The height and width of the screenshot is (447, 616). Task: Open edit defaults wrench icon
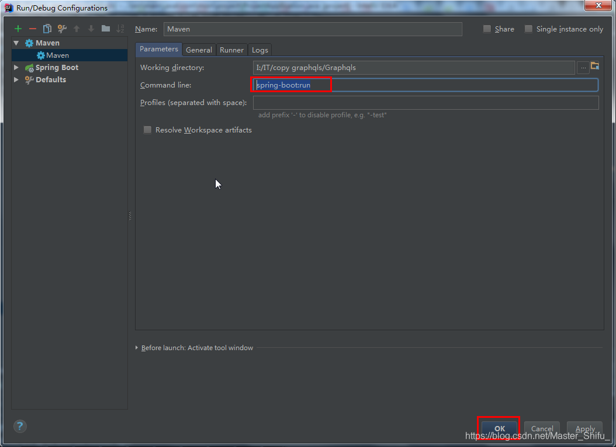(62, 29)
